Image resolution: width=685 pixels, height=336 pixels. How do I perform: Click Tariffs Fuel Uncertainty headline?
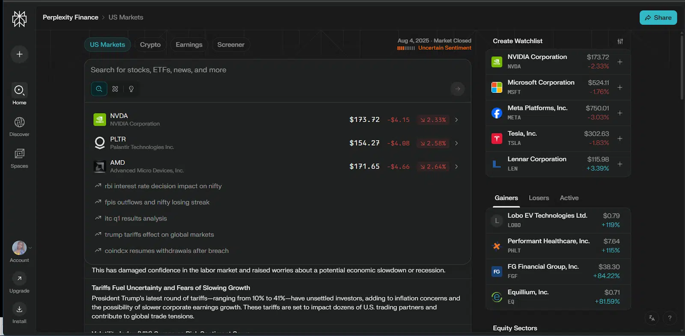coord(171,288)
